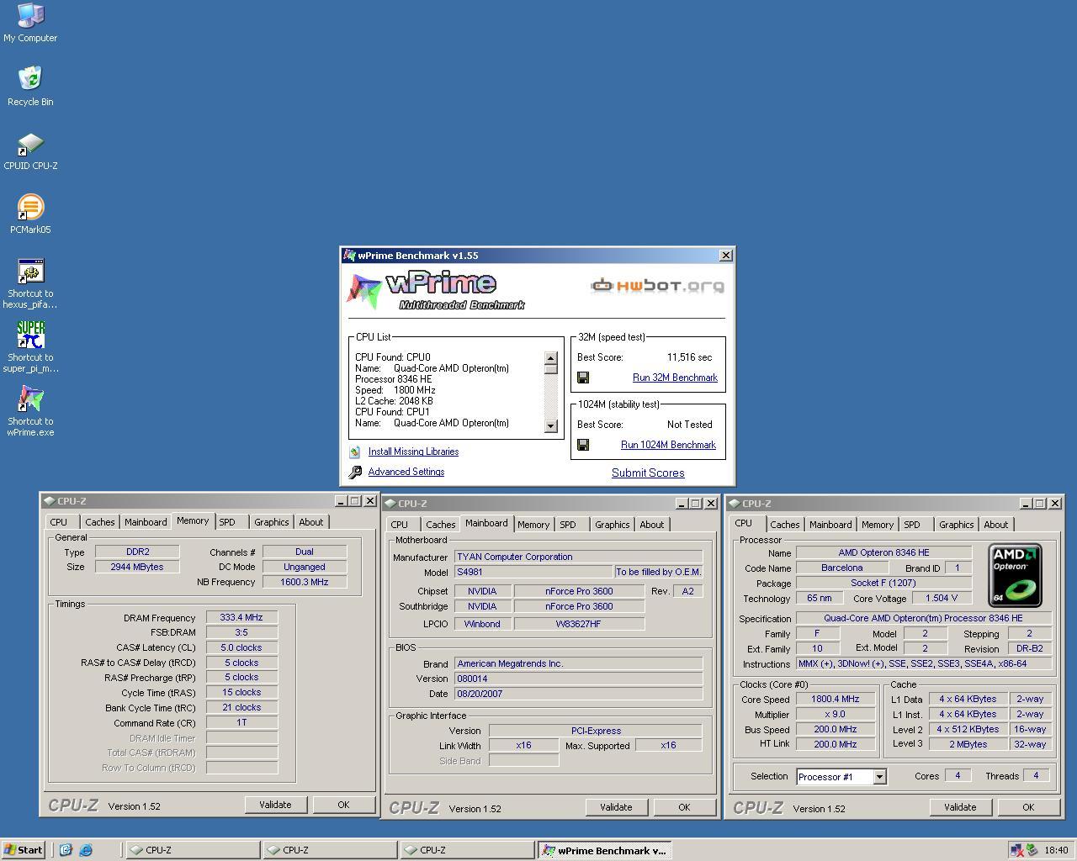1077x861 pixels.
Task: Open Memory tab in Mainboard CPU-Z window
Action: tap(533, 525)
